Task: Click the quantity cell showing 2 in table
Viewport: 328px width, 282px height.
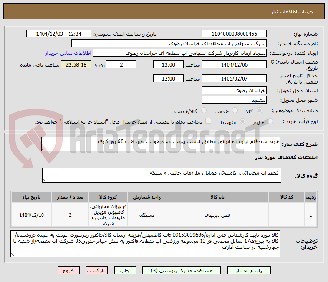Action: coord(70,215)
